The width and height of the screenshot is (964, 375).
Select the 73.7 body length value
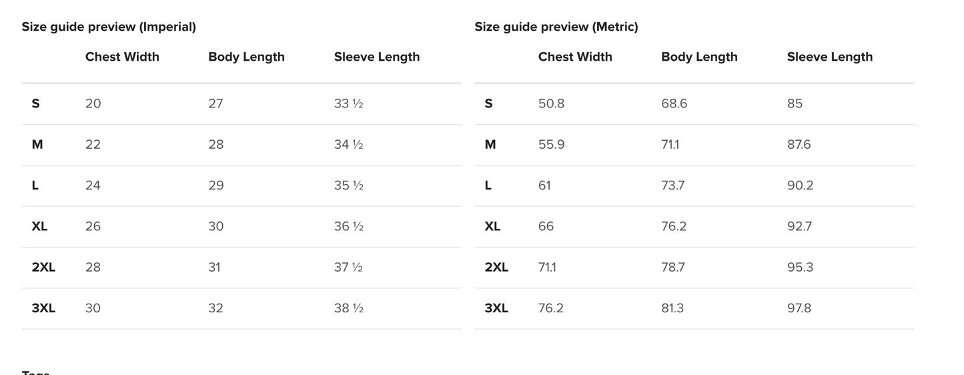pos(672,185)
